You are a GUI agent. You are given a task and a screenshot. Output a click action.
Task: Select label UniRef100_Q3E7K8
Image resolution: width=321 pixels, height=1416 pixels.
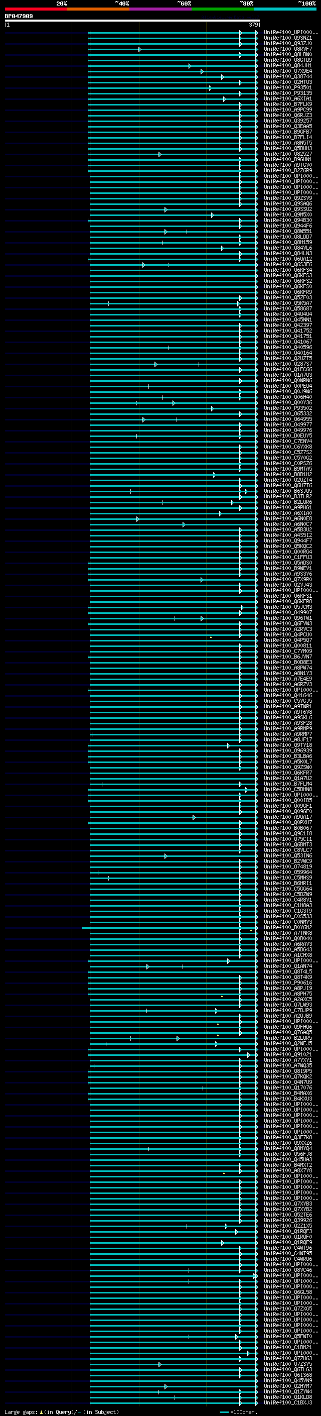coord(288,1137)
